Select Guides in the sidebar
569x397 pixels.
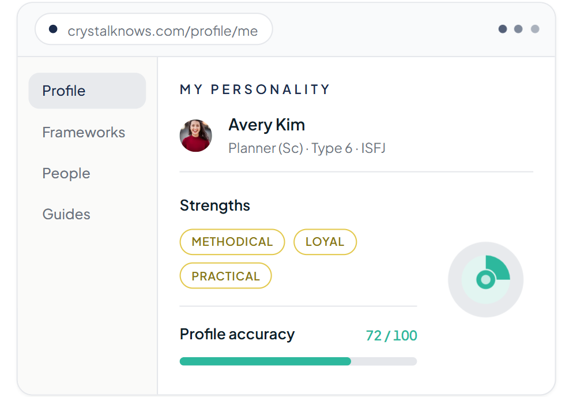66,214
